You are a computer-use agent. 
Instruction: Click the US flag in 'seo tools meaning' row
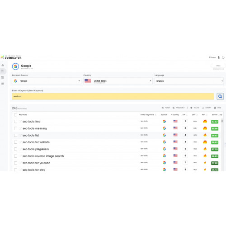(175, 128)
